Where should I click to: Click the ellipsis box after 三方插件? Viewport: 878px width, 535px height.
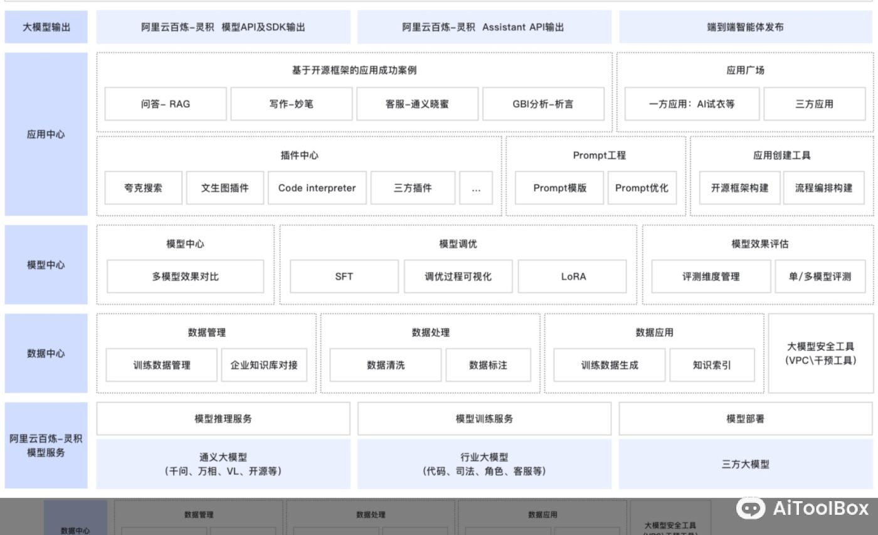coord(476,188)
